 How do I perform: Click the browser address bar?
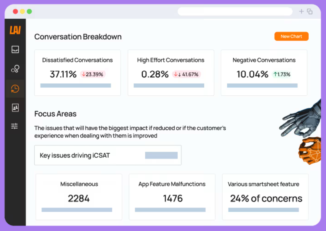[x=235, y=11]
